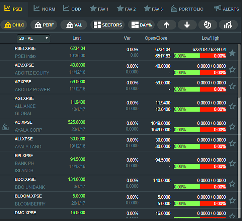This screenshot has height=221, width=242.
Task: Open the DAY% heatmap view
Action: [141, 25]
